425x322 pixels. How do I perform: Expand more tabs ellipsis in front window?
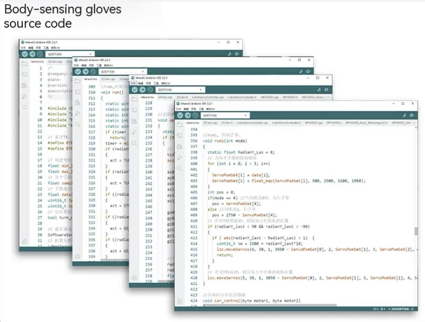(x=414, y=123)
